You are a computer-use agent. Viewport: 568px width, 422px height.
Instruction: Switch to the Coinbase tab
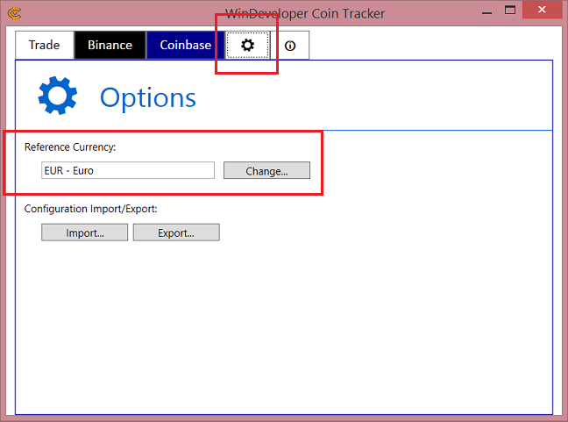[x=186, y=46]
